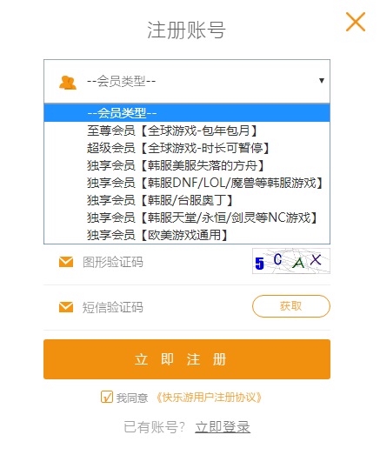Viewport: 380px width, 475px height.
Task: Choose 至尊会员【全球游戏-包年包月】 option
Action: pyautogui.click(x=187, y=130)
